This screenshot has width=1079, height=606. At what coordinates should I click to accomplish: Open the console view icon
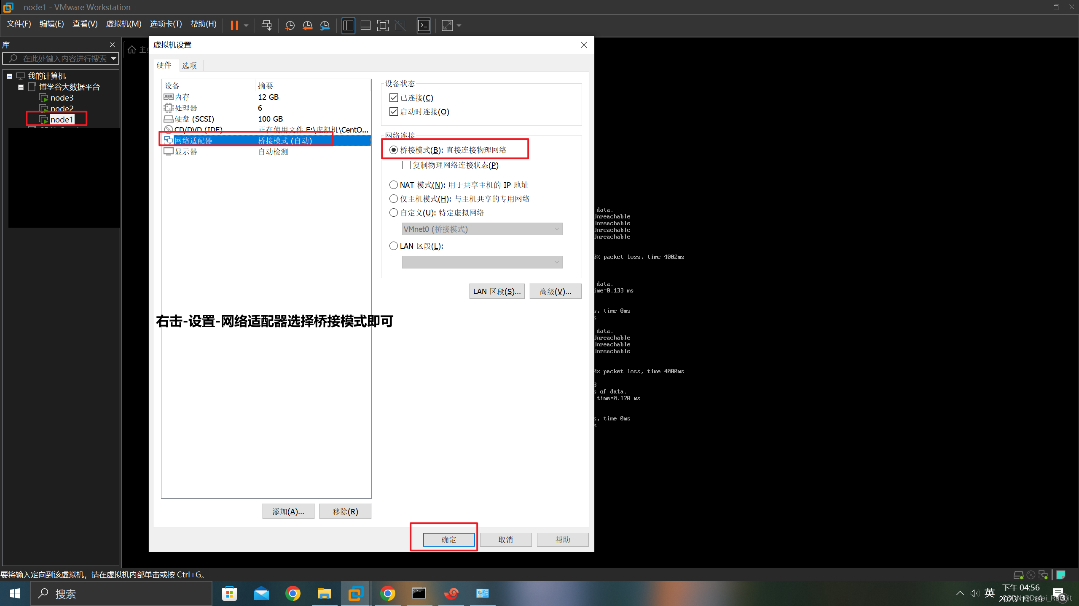click(424, 25)
